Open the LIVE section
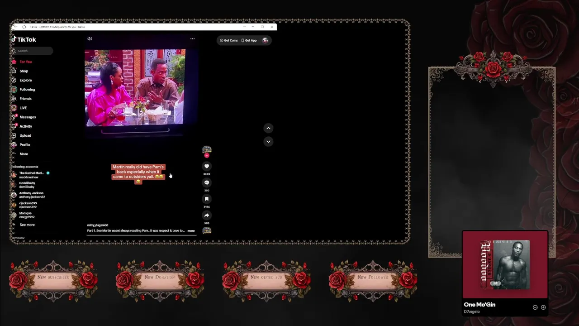579x326 pixels. (23, 108)
